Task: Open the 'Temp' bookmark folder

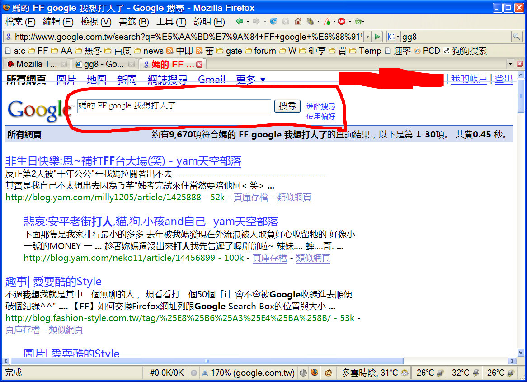Action: (x=365, y=51)
